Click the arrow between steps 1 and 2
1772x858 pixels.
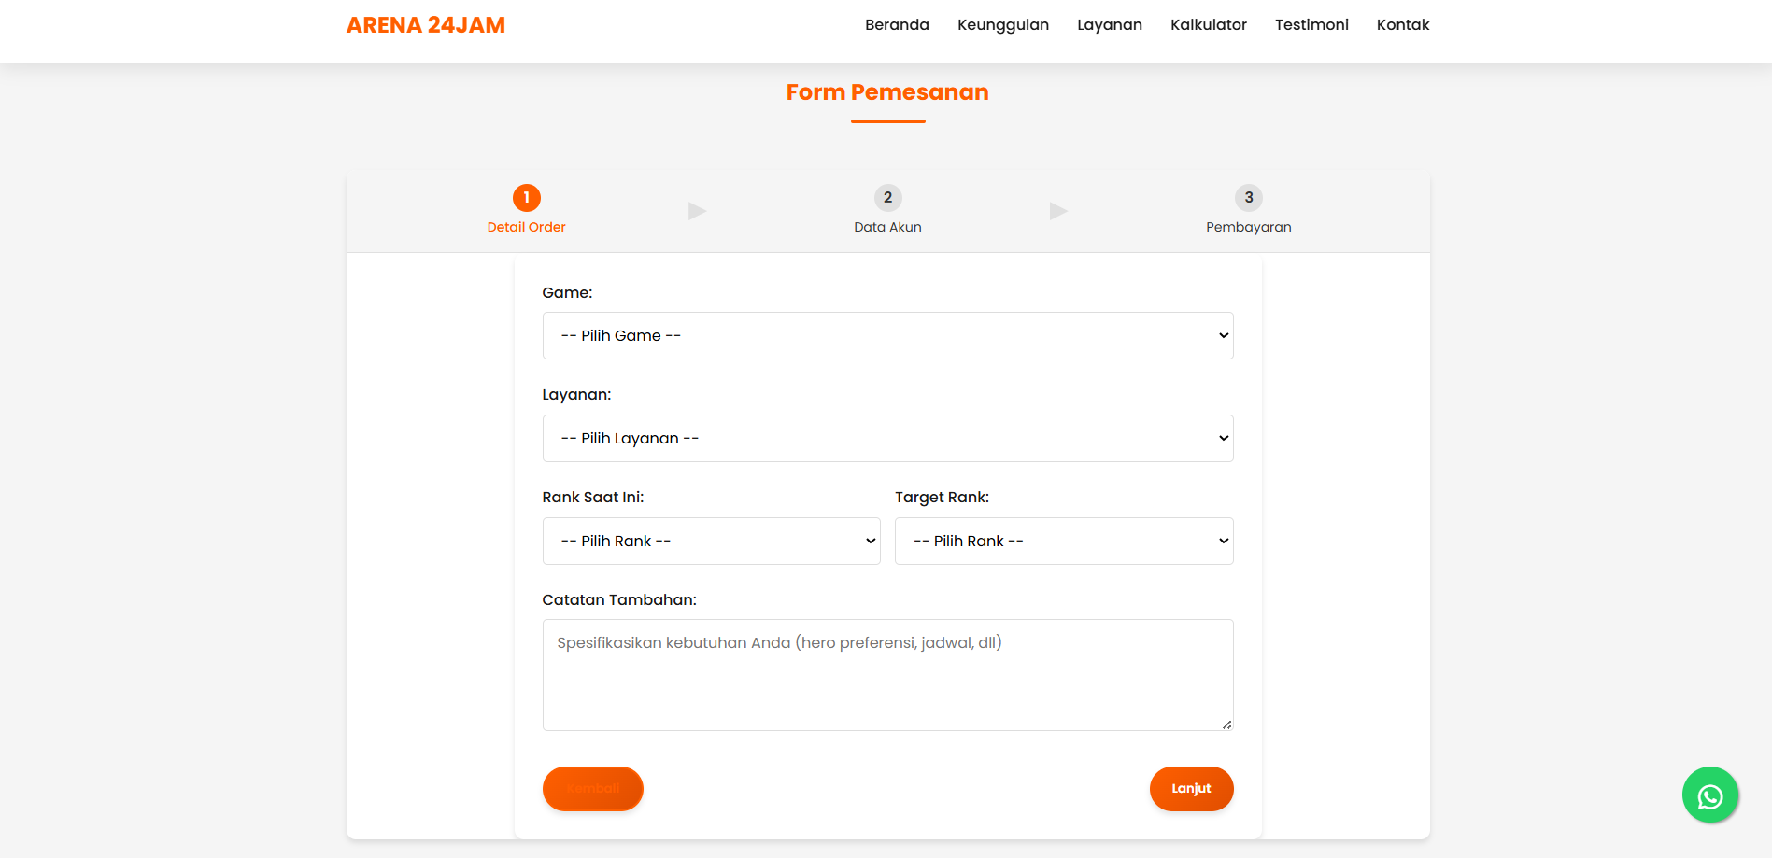(697, 211)
